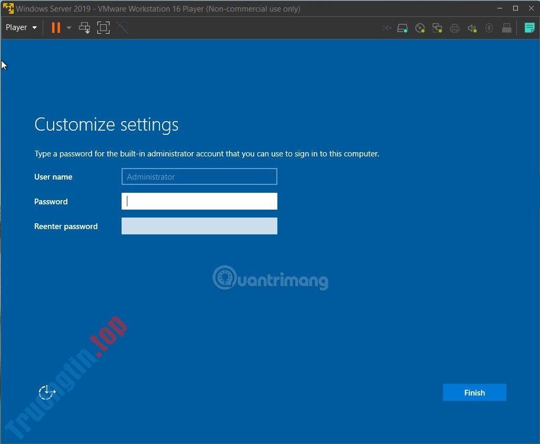Click the Bluetooth device icon

(489, 28)
